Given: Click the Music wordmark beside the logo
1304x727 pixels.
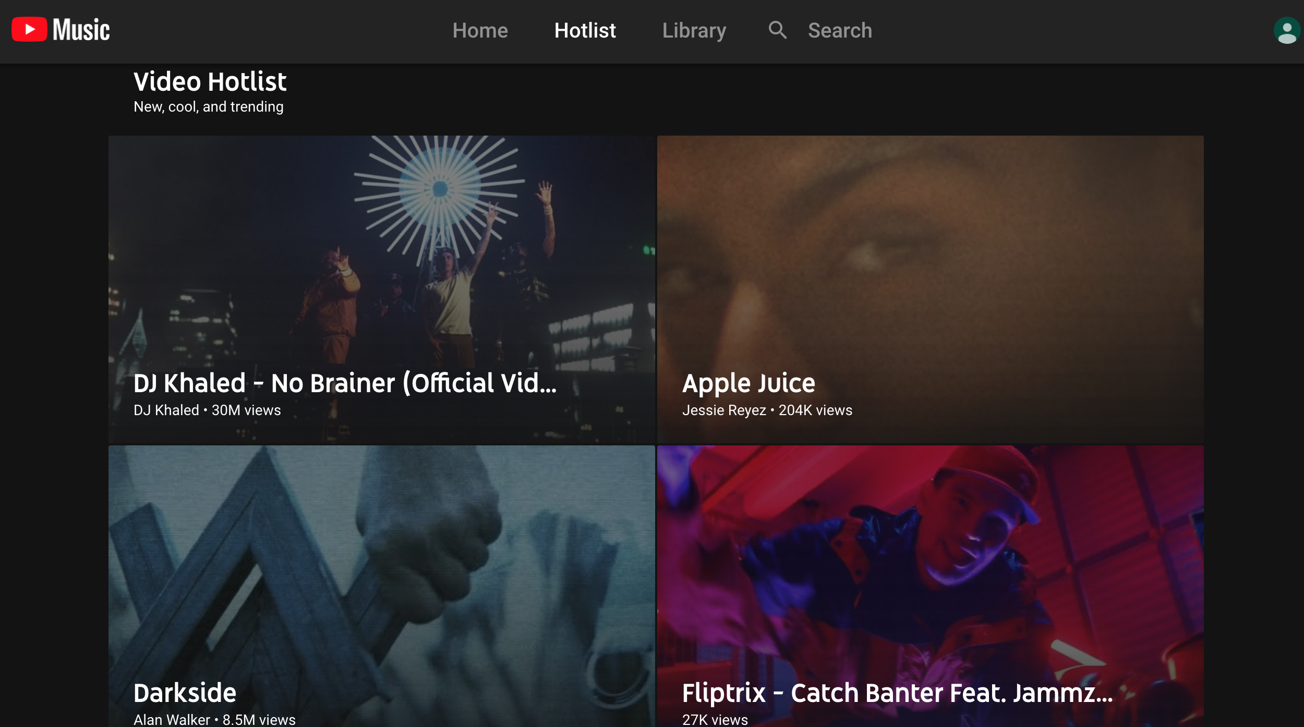Looking at the screenshot, I should click(81, 30).
